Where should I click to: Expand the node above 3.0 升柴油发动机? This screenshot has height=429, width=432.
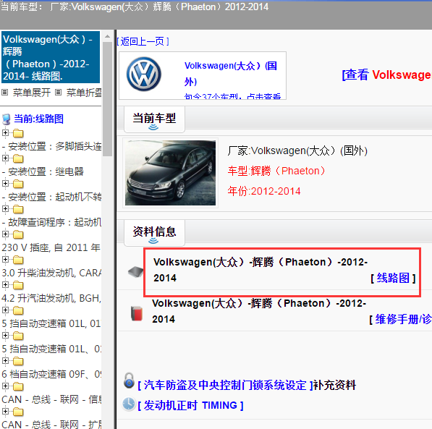click(x=5, y=260)
